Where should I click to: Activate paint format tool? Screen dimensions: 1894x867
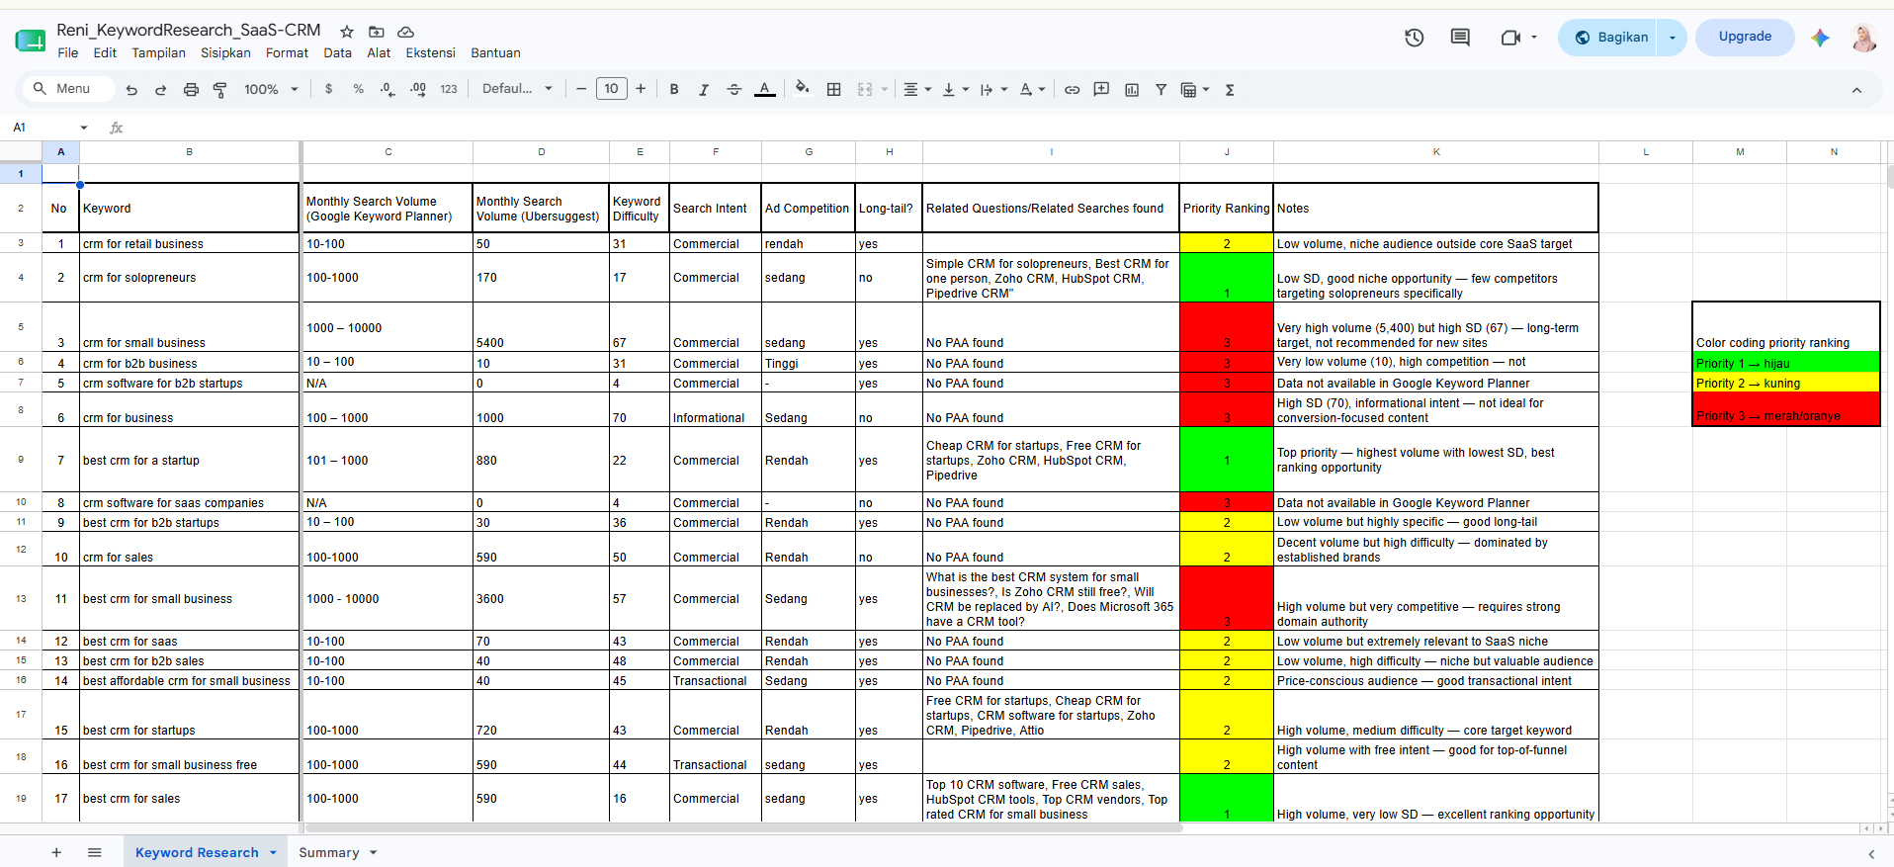pyautogui.click(x=220, y=90)
